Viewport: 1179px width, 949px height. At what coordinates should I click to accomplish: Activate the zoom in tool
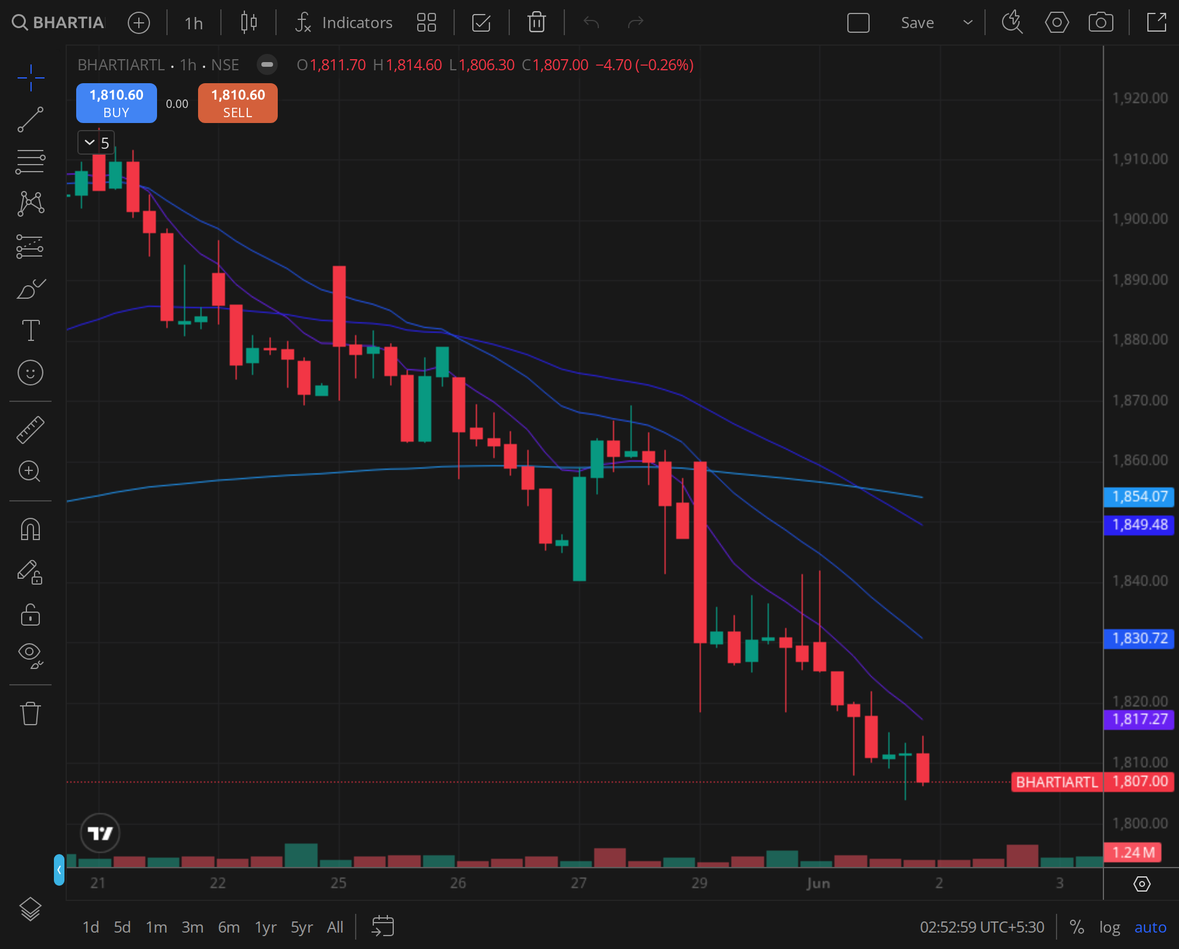[30, 472]
